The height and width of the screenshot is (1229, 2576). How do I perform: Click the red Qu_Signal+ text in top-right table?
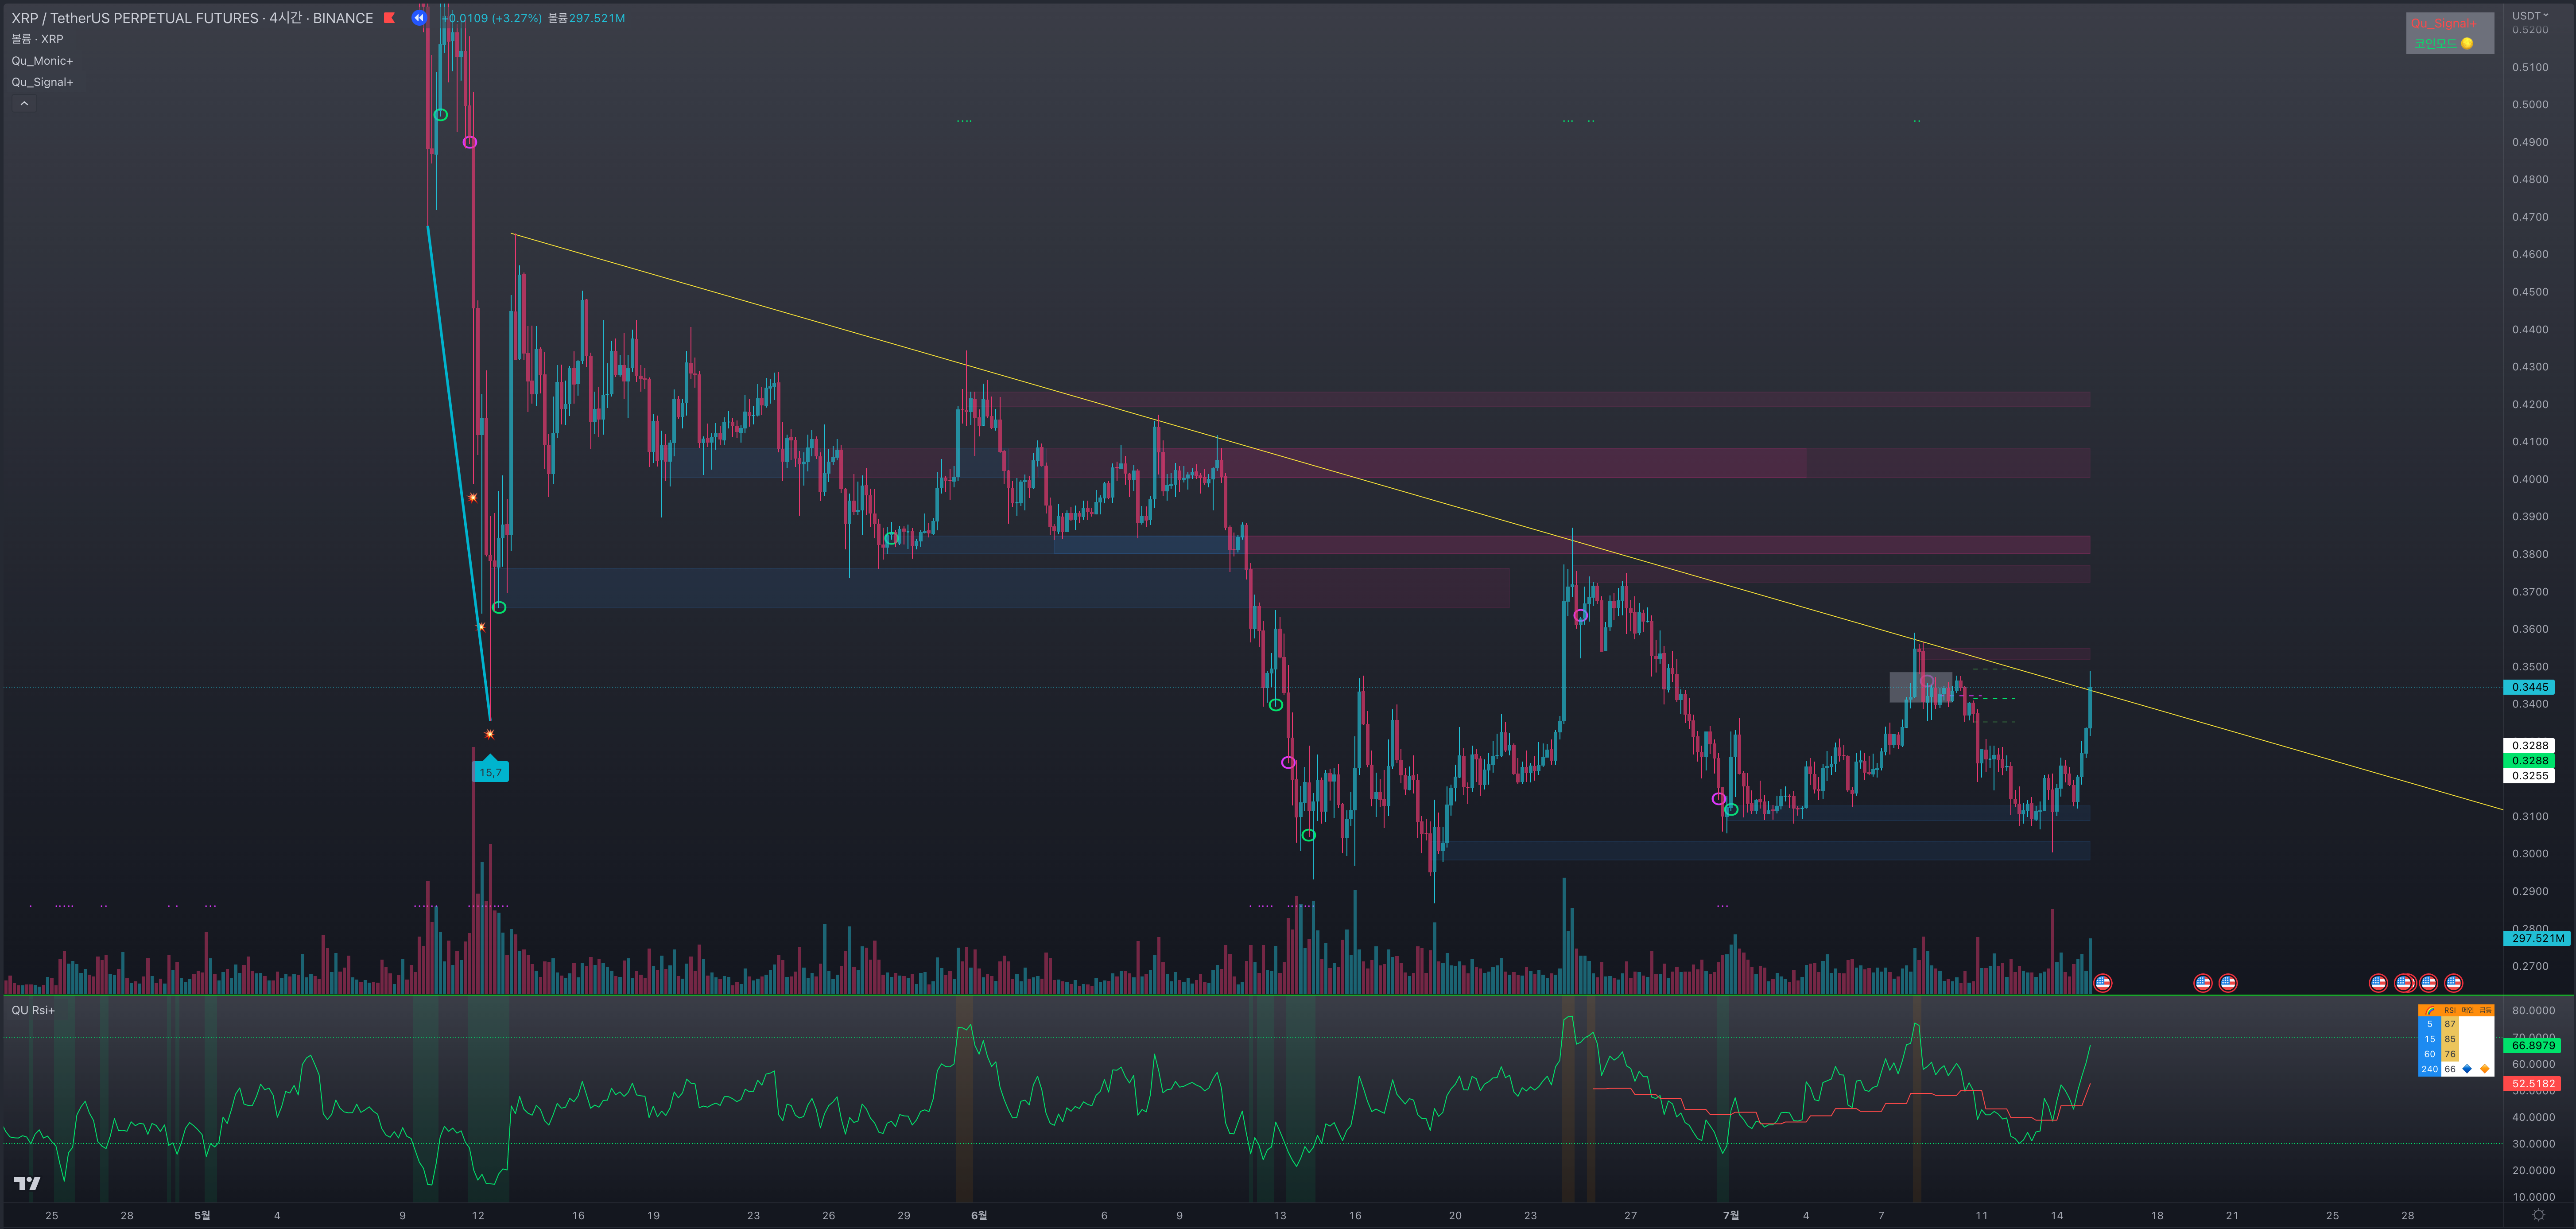click(2443, 23)
